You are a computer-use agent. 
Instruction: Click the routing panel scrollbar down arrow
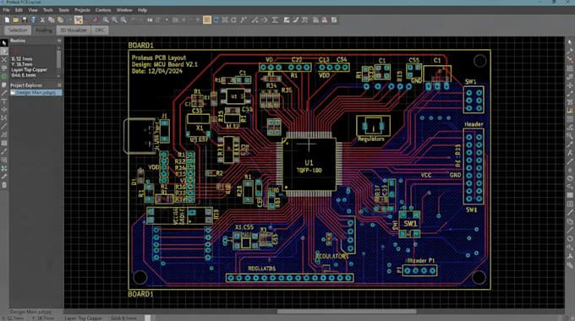tap(59, 76)
